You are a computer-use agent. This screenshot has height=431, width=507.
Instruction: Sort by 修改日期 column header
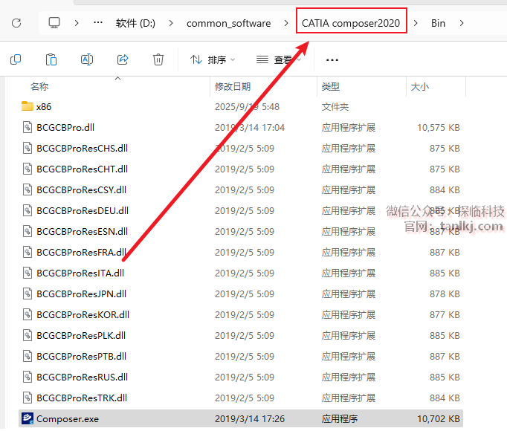pos(233,87)
